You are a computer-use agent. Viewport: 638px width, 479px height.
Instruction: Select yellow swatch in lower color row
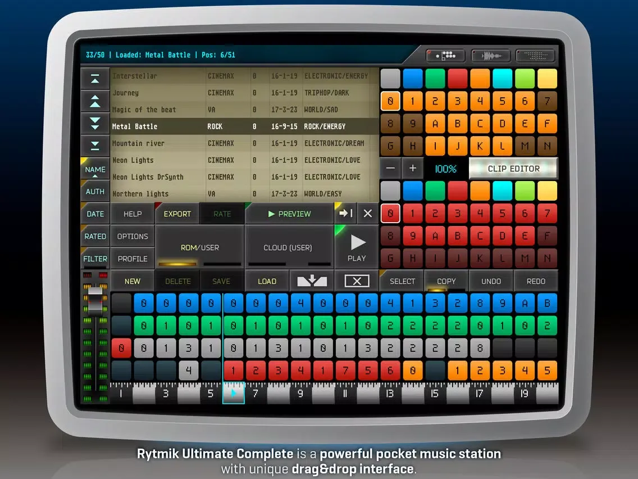point(547,191)
